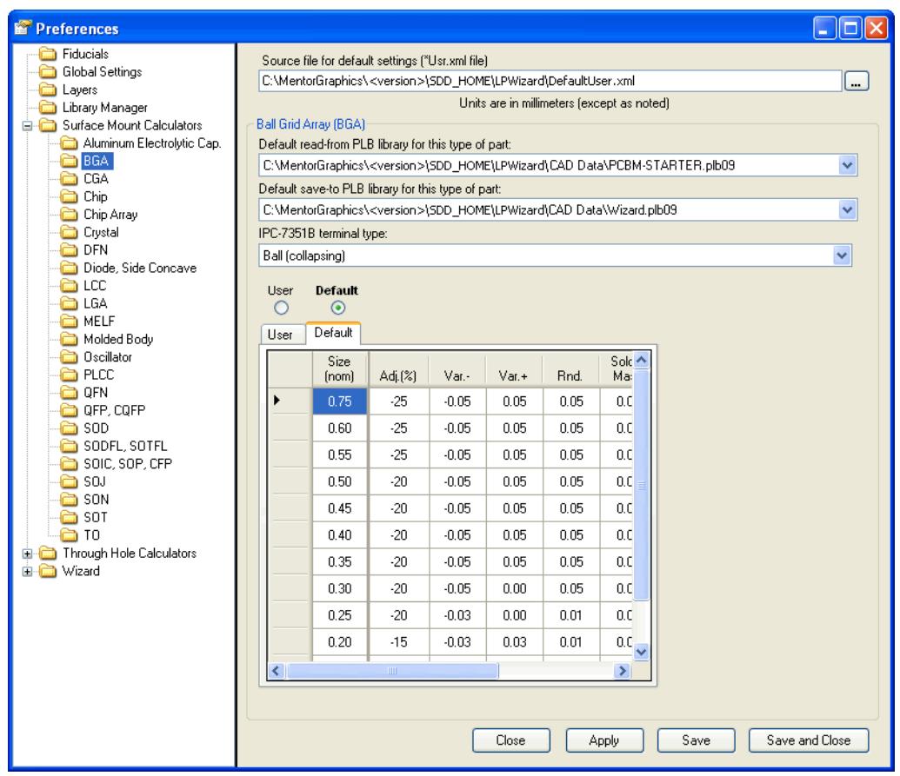Screen dimensions: 900x776
Task: Open the read-from PLB library dropdown
Action: point(847,166)
